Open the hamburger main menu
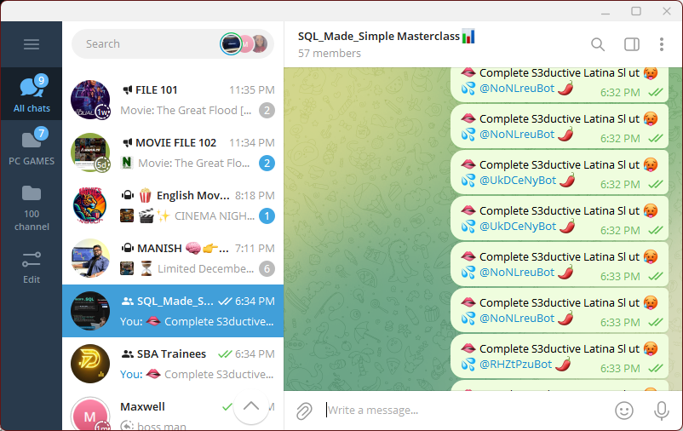The height and width of the screenshot is (431, 683). coord(32,44)
